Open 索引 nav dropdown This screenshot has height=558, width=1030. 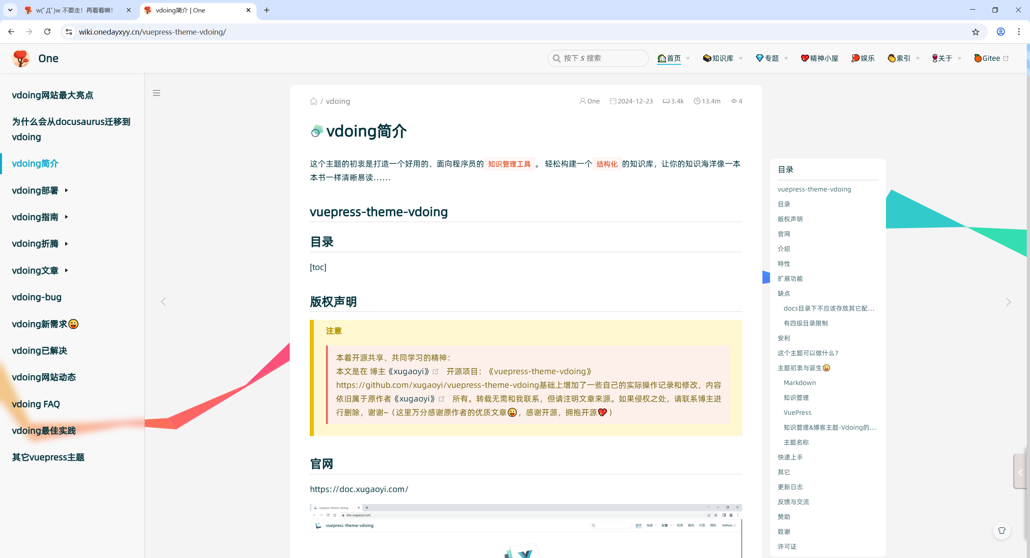click(903, 58)
